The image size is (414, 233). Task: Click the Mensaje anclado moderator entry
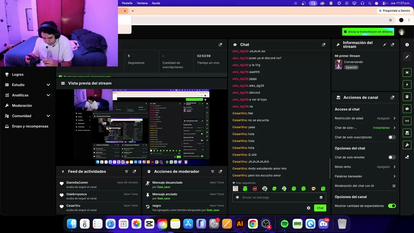(x=185, y=196)
